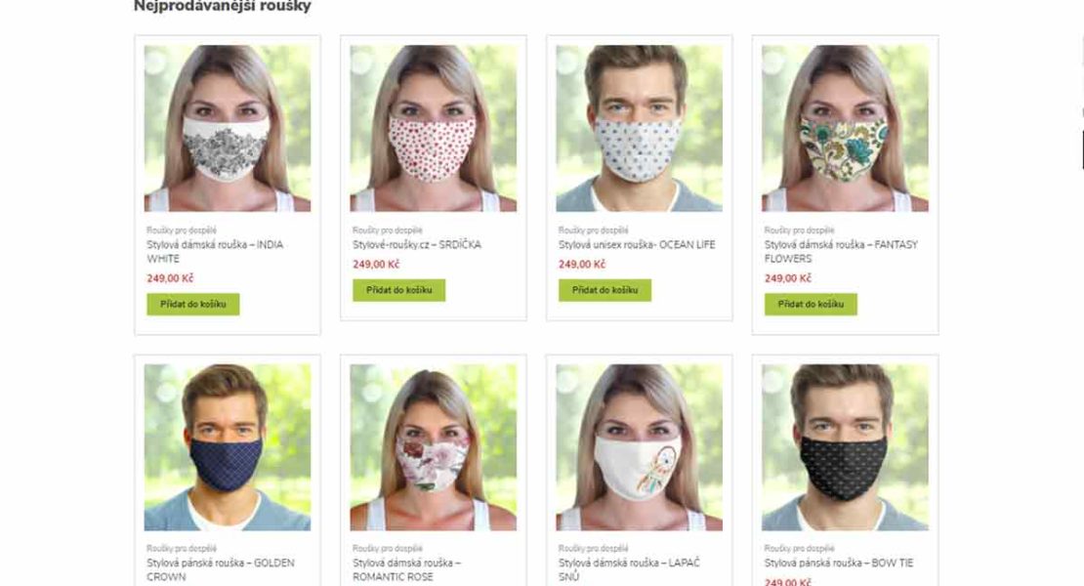
Task: Add OCEAN LIFE mask to cart
Action: pyautogui.click(x=605, y=290)
